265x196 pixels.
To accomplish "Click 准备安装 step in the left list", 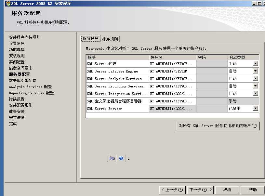I will point(17,111).
